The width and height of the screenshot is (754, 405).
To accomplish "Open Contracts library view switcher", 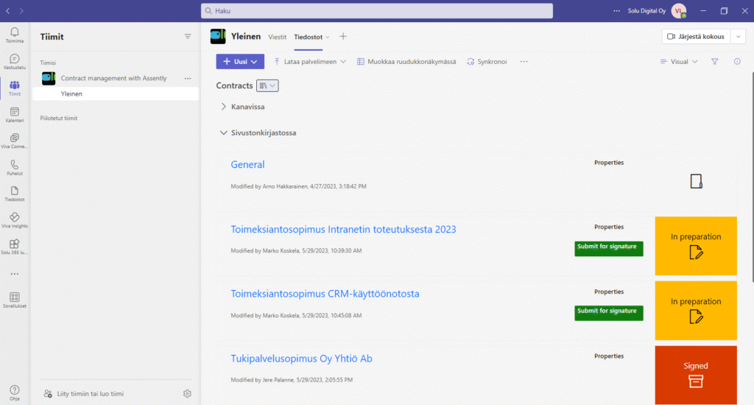I will (x=267, y=85).
